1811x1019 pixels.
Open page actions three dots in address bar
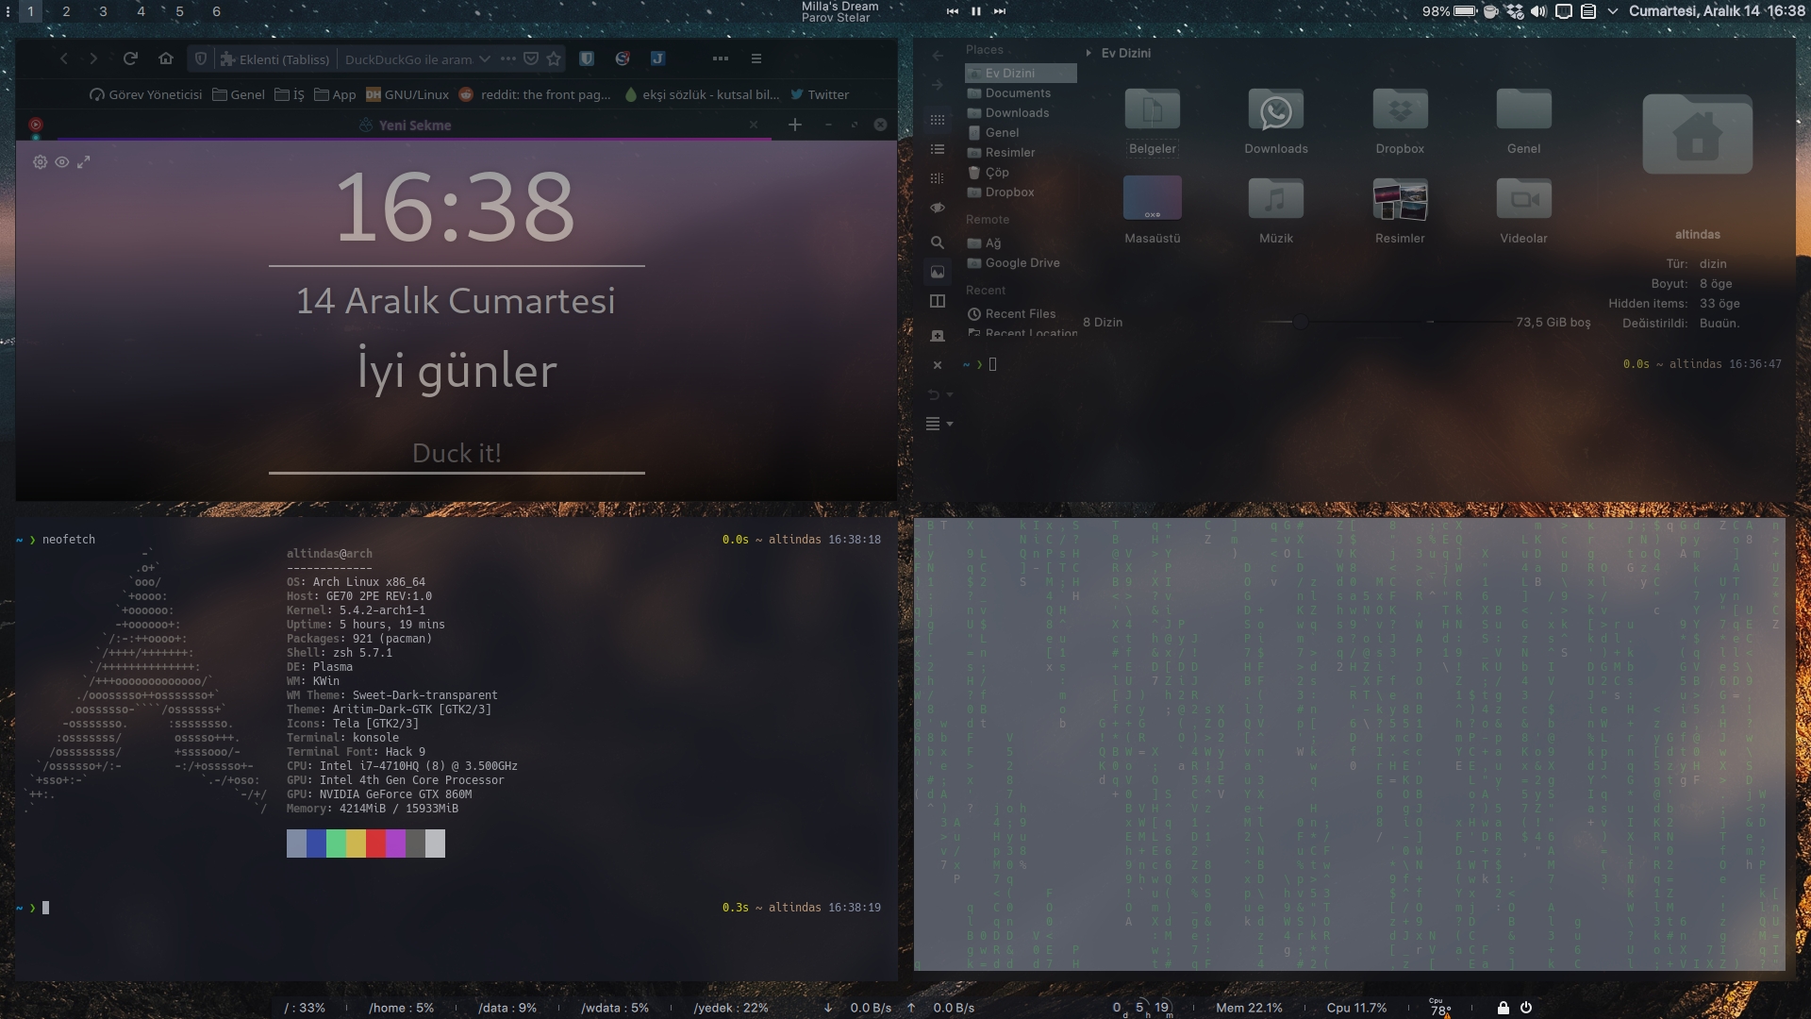tap(508, 58)
